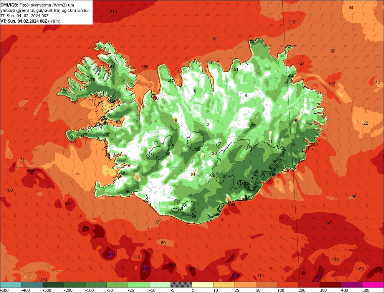The image size is (384, 293).
Task: Click the legend label "-500"
Action: click(4, 290)
